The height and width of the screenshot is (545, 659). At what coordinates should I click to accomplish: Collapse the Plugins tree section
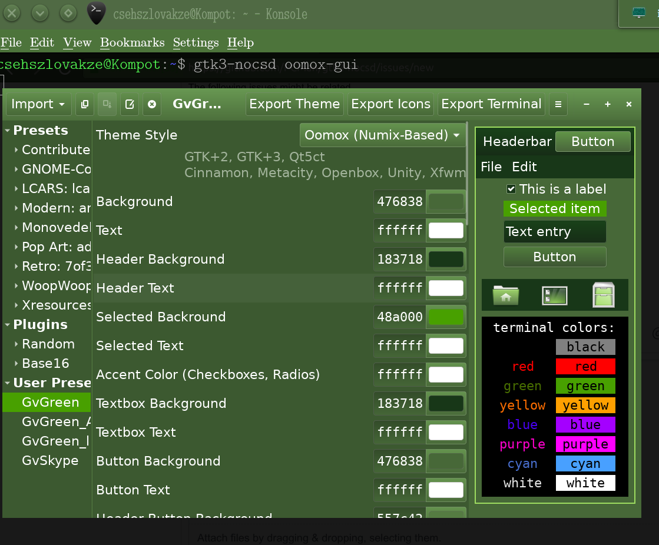(8, 324)
